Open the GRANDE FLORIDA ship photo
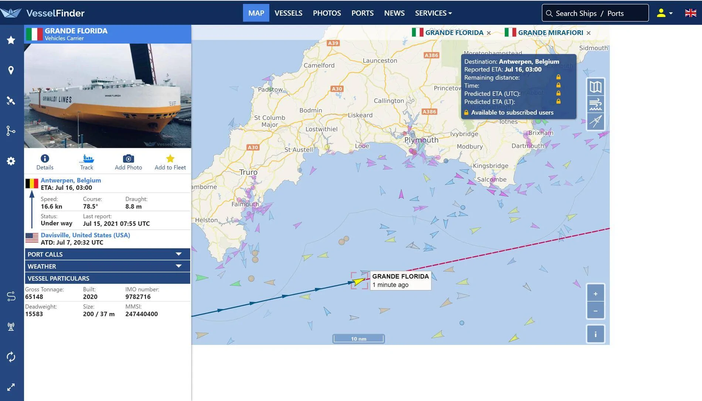The height and width of the screenshot is (401, 702). (108, 96)
